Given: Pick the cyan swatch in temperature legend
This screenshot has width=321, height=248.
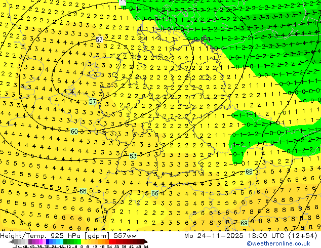Looking at the screenshot, I should tap(61, 242).
